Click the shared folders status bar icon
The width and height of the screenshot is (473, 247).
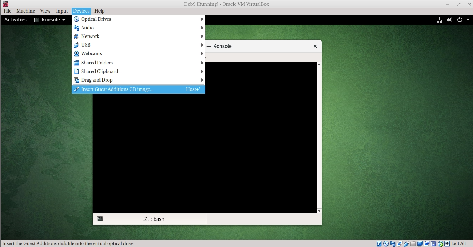click(413, 244)
